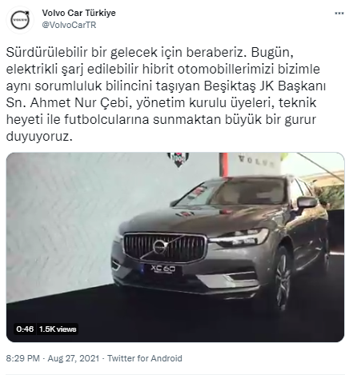This screenshot has width=353, height=375.
Task: Click the 1.5K views label
Action: (58, 329)
